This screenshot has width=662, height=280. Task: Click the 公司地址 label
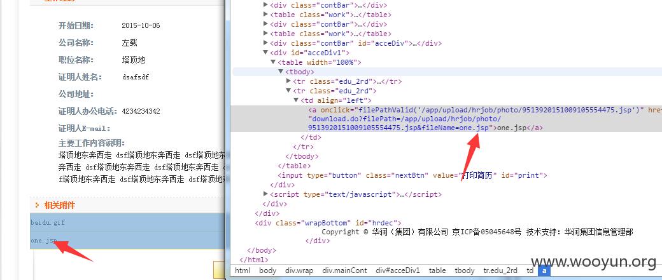point(76,94)
